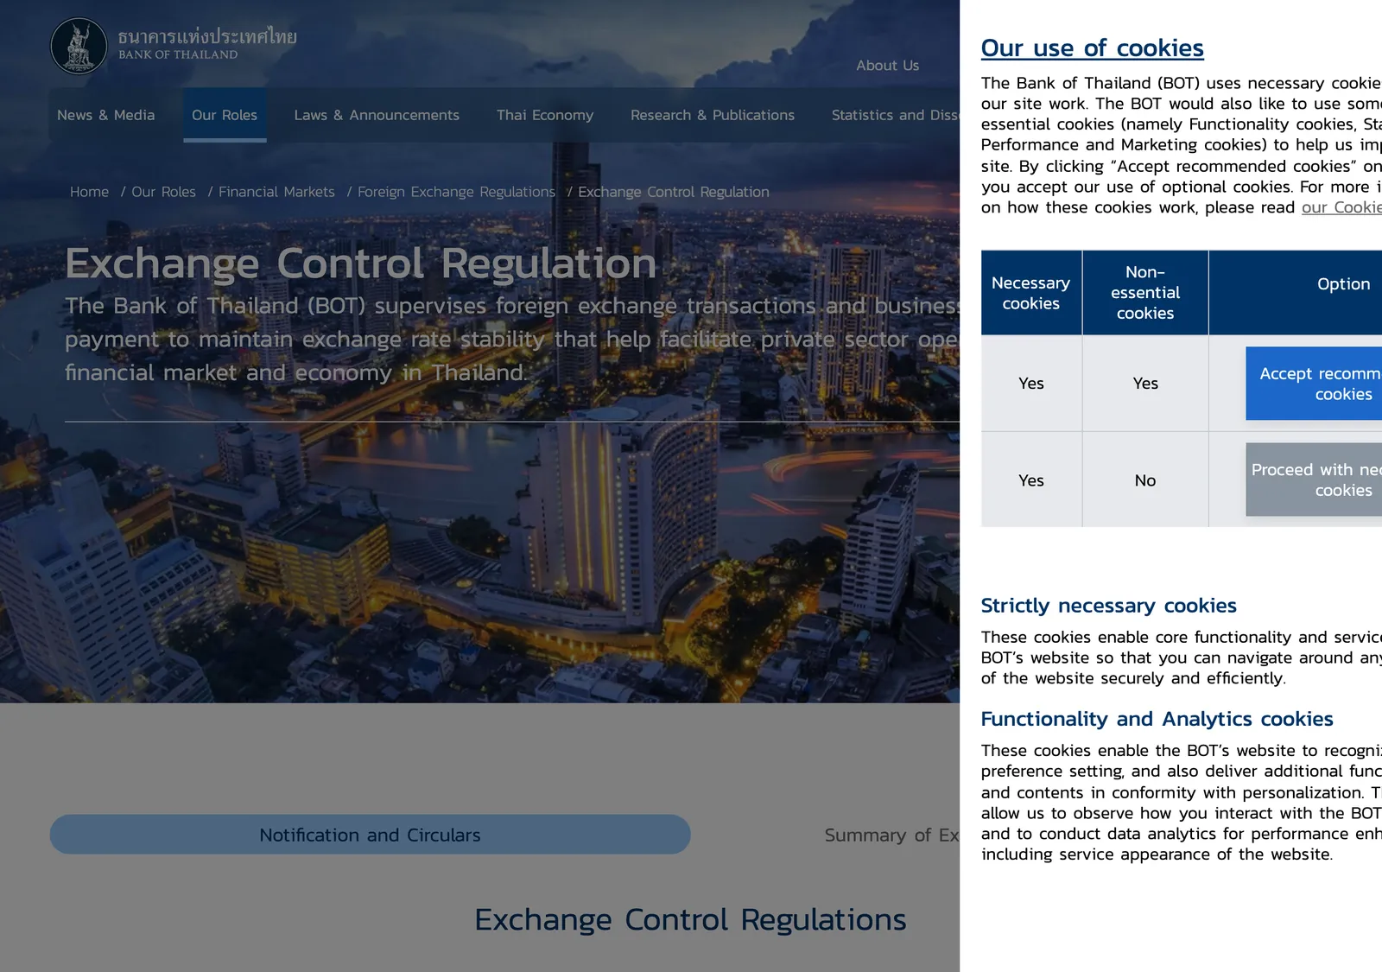The height and width of the screenshot is (972, 1382).
Task: Click the 'Our use of cookies' heading
Action: coord(1092,48)
